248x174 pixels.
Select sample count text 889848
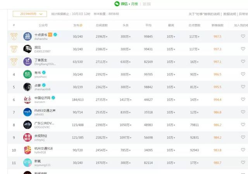pos(114,14)
